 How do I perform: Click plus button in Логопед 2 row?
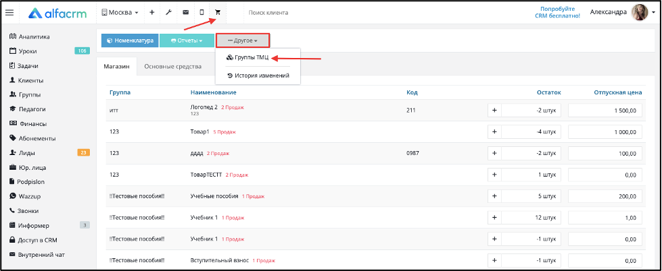coord(494,111)
